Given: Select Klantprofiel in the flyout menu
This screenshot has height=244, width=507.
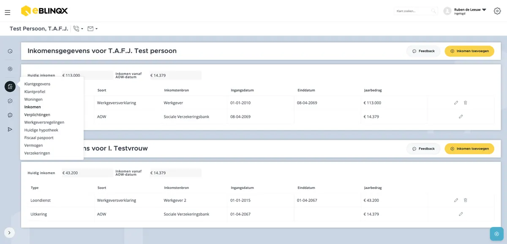Looking at the screenshot, I should click(35, 91).
